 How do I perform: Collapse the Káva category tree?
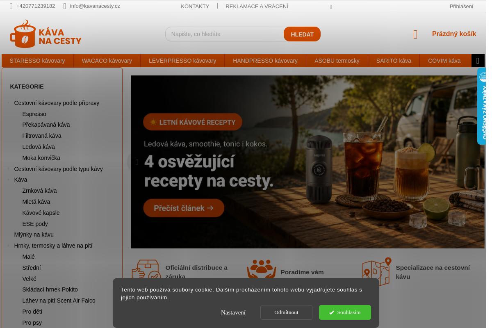(9, 179)
